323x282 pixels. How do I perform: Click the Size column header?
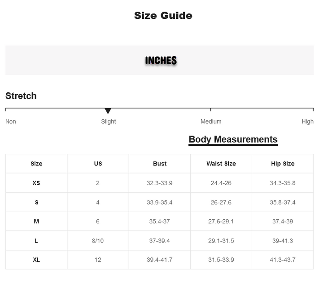36,164
